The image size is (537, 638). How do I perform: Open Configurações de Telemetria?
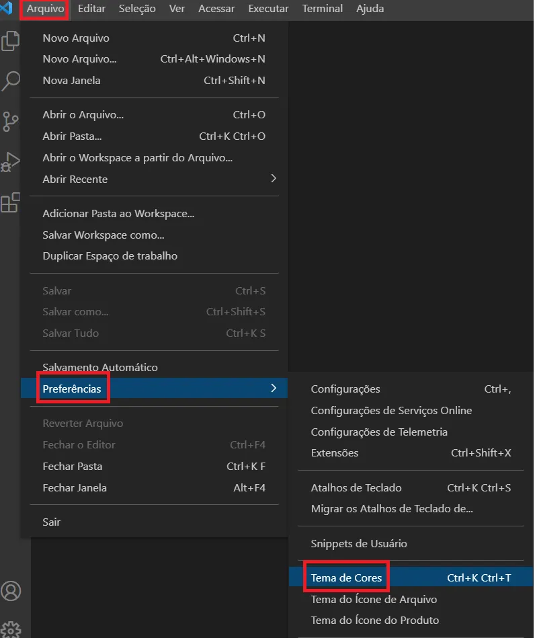coord(411,432)
